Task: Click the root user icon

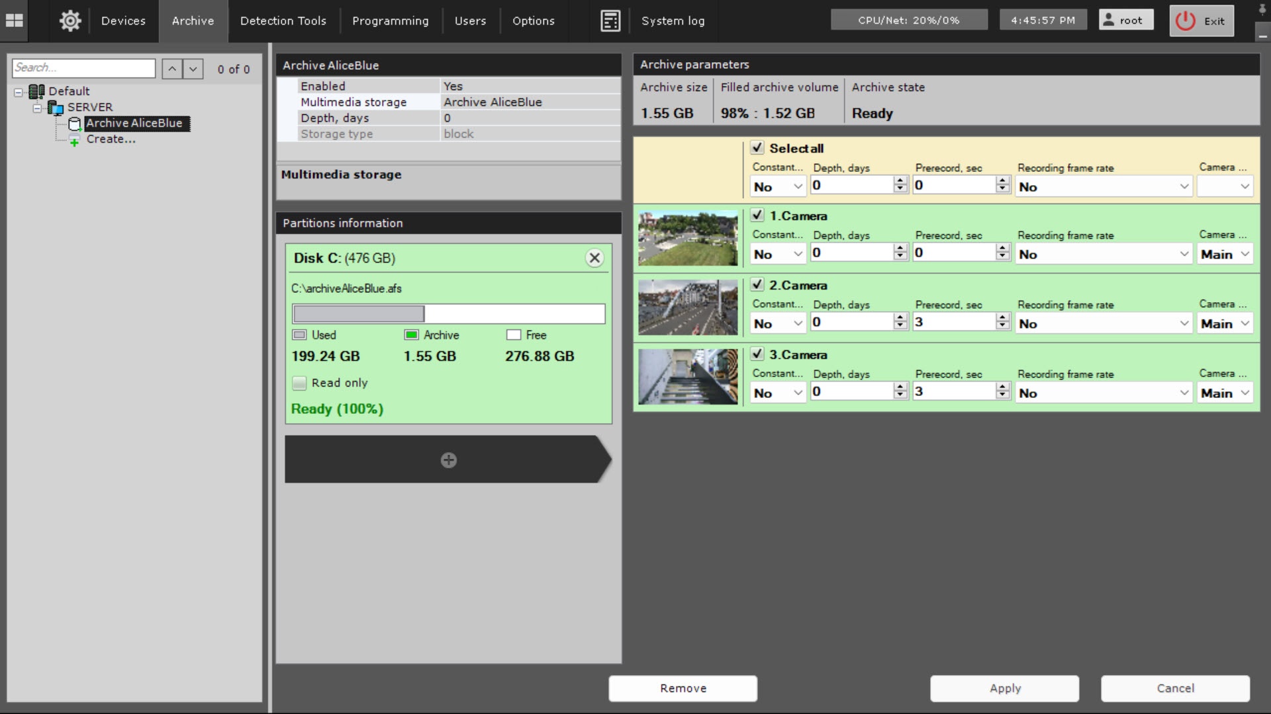Action: (1108, 20)
